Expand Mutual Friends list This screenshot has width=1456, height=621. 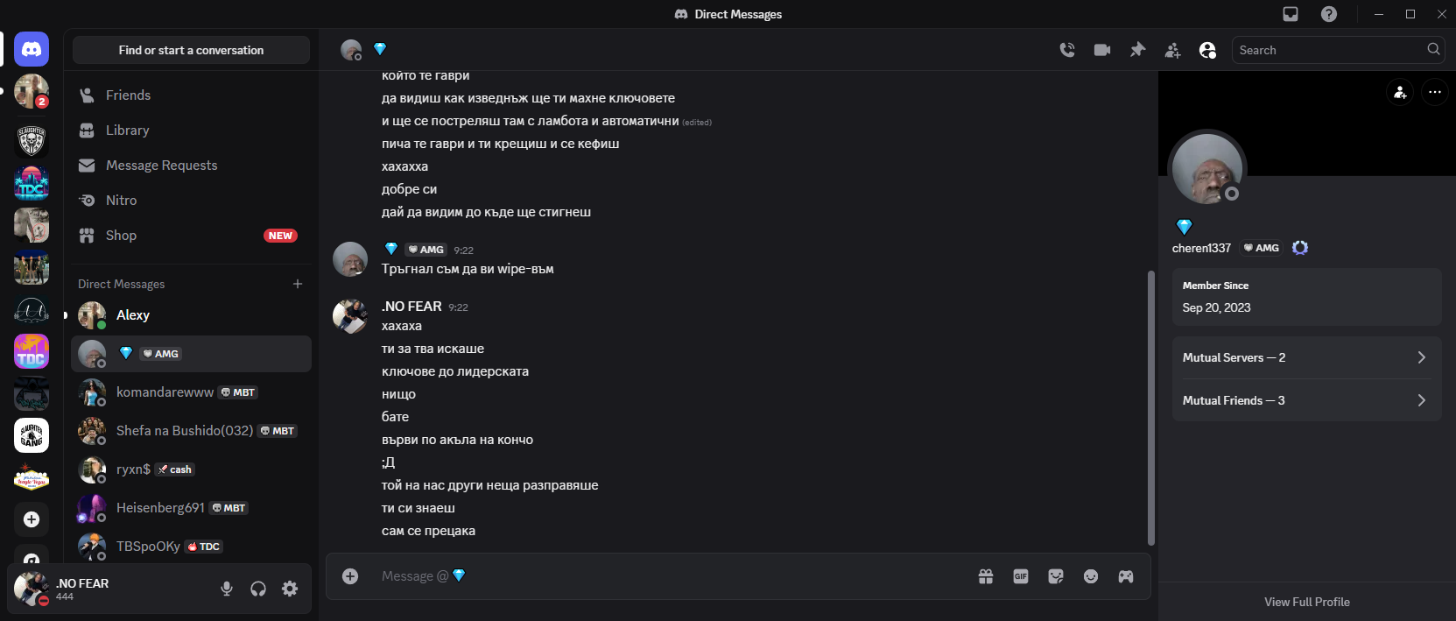click(1307, 400)
